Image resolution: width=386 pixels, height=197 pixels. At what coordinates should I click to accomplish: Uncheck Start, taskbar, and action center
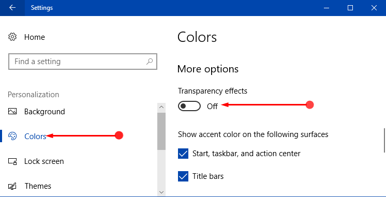pos(183,154)
